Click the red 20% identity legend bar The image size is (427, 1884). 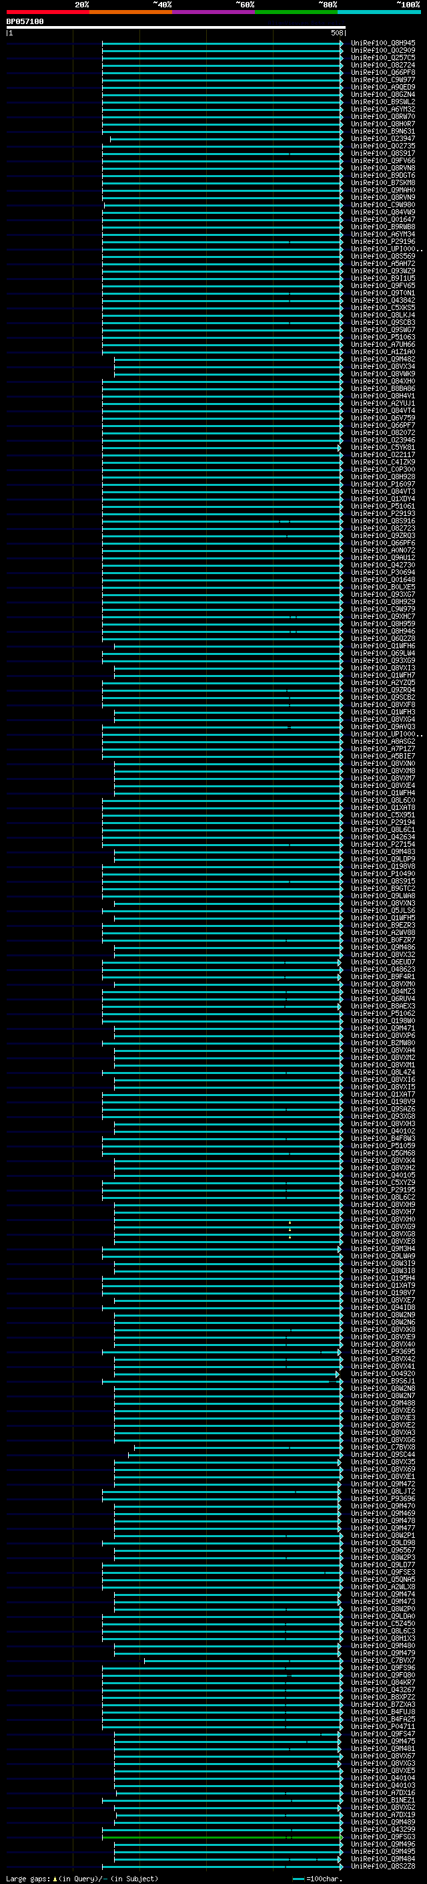point(47,12)
